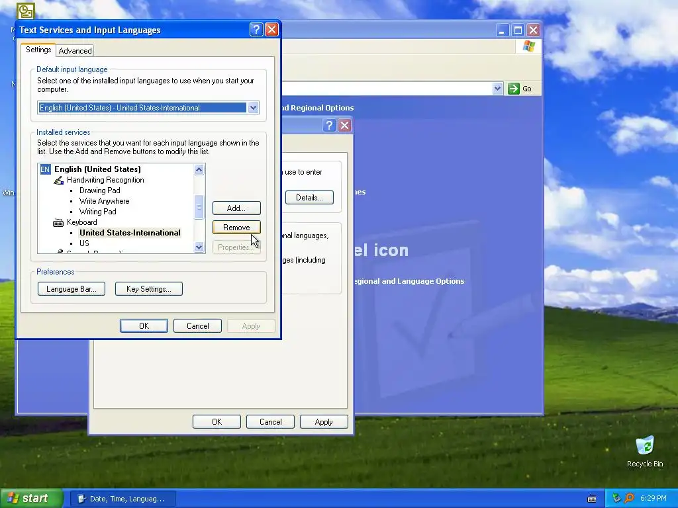Switch to the Advanced tab
This screenshot has height=508, width=678.
coord(75,51)
